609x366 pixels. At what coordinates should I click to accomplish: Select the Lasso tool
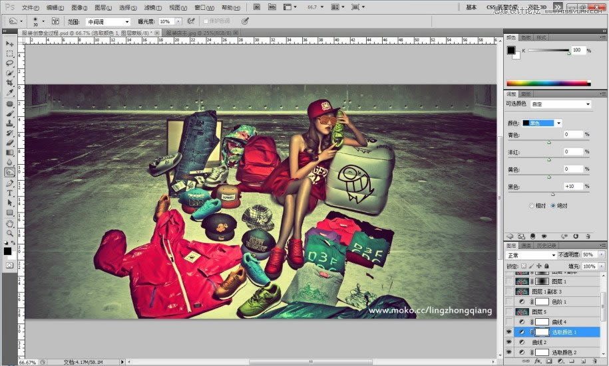[10, 63]
